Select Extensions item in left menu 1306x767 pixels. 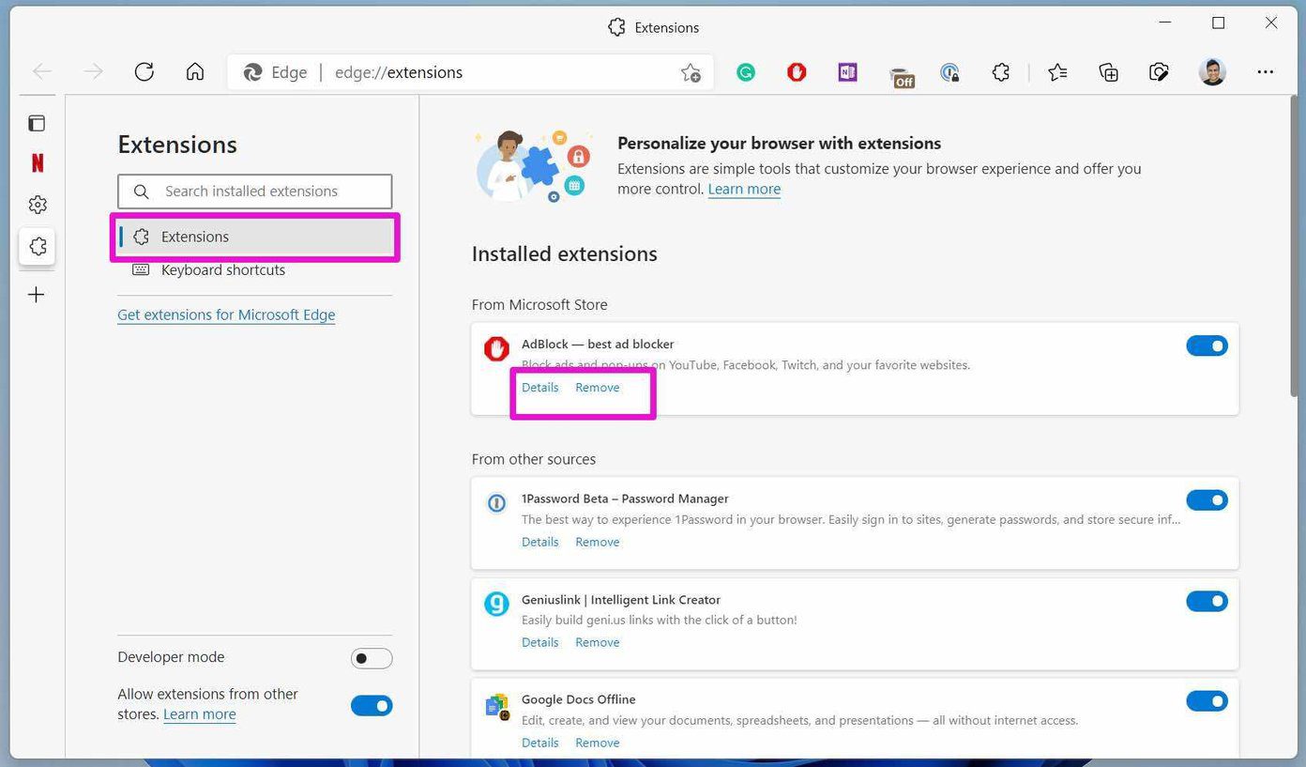(255, 237)
